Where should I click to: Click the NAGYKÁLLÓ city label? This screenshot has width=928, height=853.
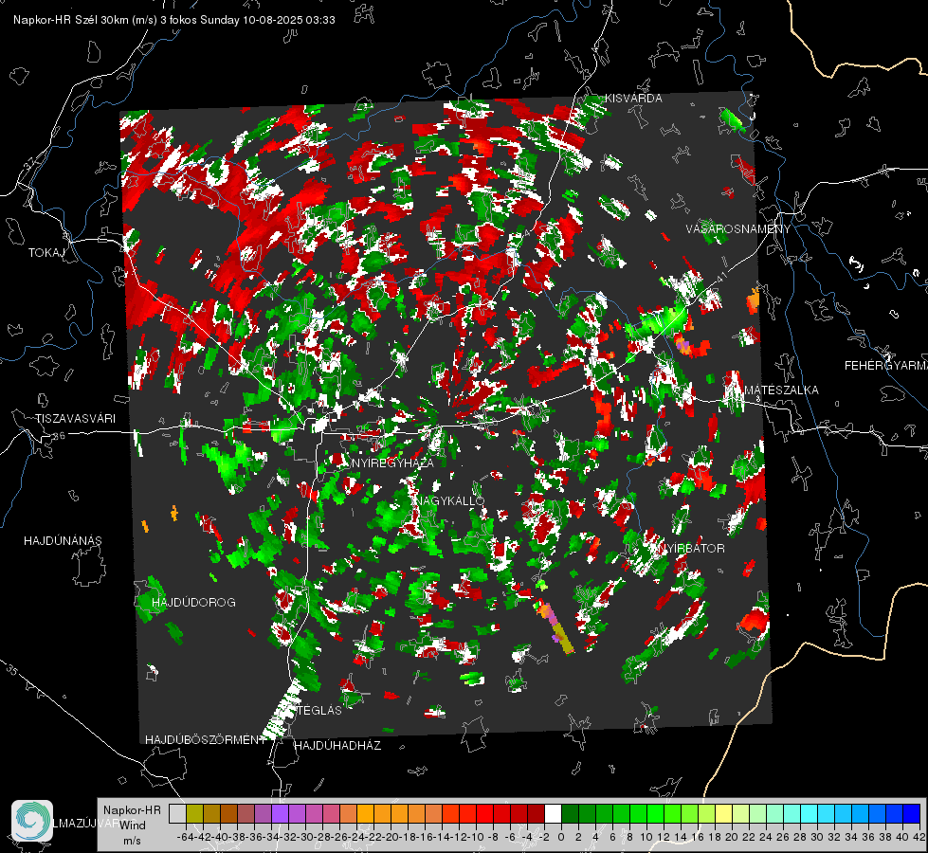point(449,500)
